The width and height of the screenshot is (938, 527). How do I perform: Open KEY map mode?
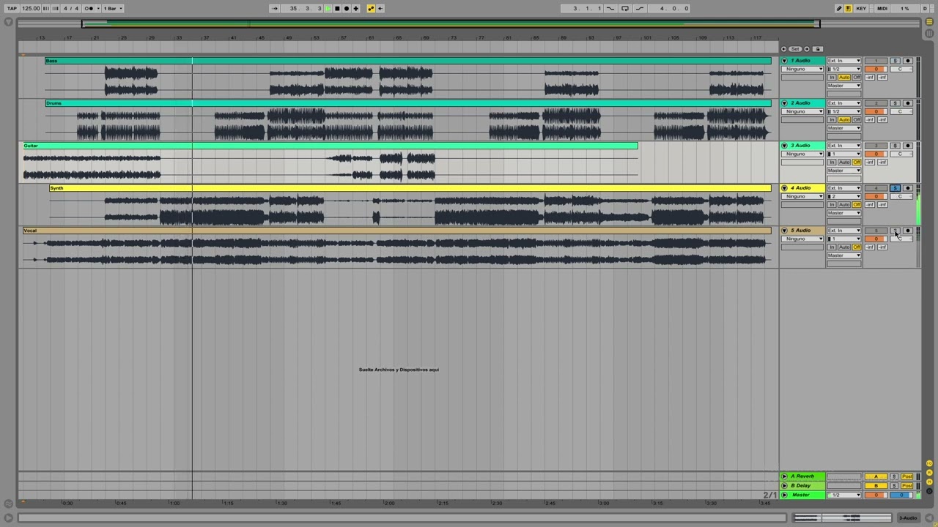[x=861, y=8]
